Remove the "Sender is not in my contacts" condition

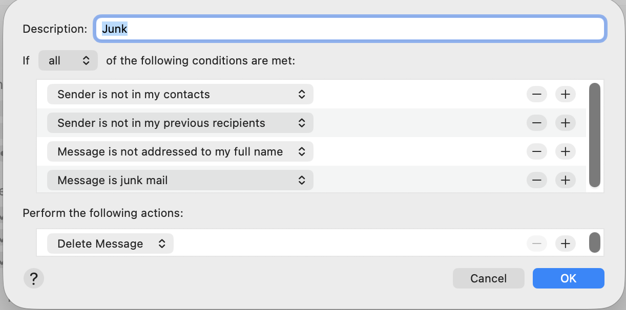[x=536, y=95]
